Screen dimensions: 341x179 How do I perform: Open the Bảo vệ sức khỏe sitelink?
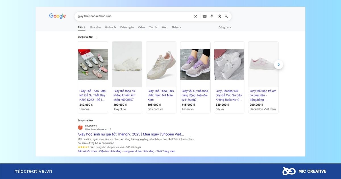coord(87,151)
